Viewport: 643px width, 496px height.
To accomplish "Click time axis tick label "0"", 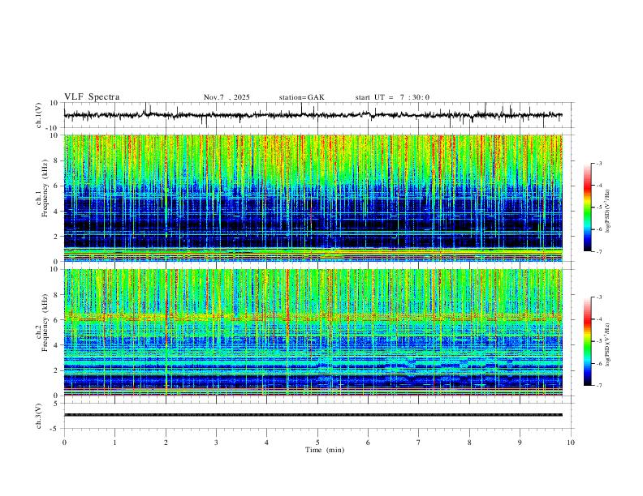I will [64, 443].
